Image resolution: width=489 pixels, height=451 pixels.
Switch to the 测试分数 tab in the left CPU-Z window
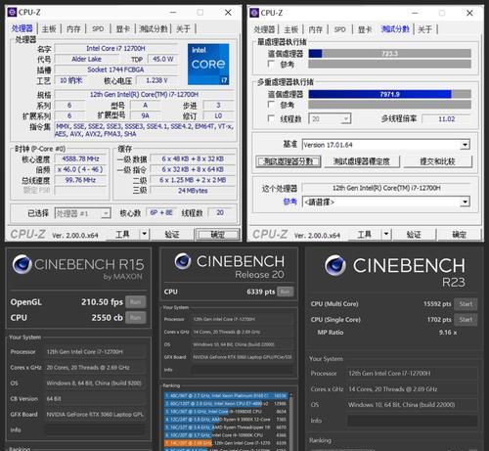point(154,29)
